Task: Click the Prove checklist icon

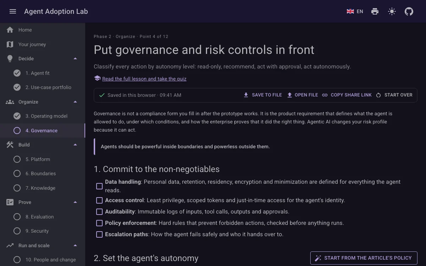Action: pos(10,202)
